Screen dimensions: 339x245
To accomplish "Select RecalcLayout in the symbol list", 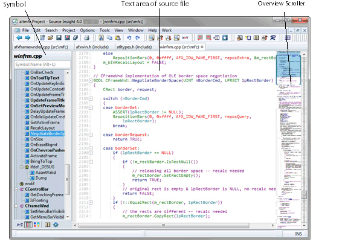I will 42,128.
